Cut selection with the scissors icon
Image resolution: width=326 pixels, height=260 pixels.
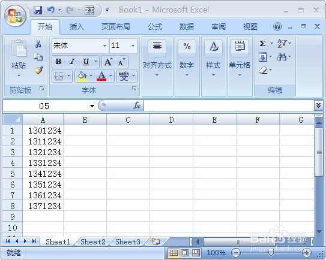tap(38, 44)
